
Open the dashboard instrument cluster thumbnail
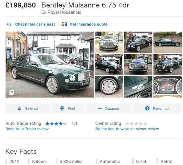(x=168, y=87)
